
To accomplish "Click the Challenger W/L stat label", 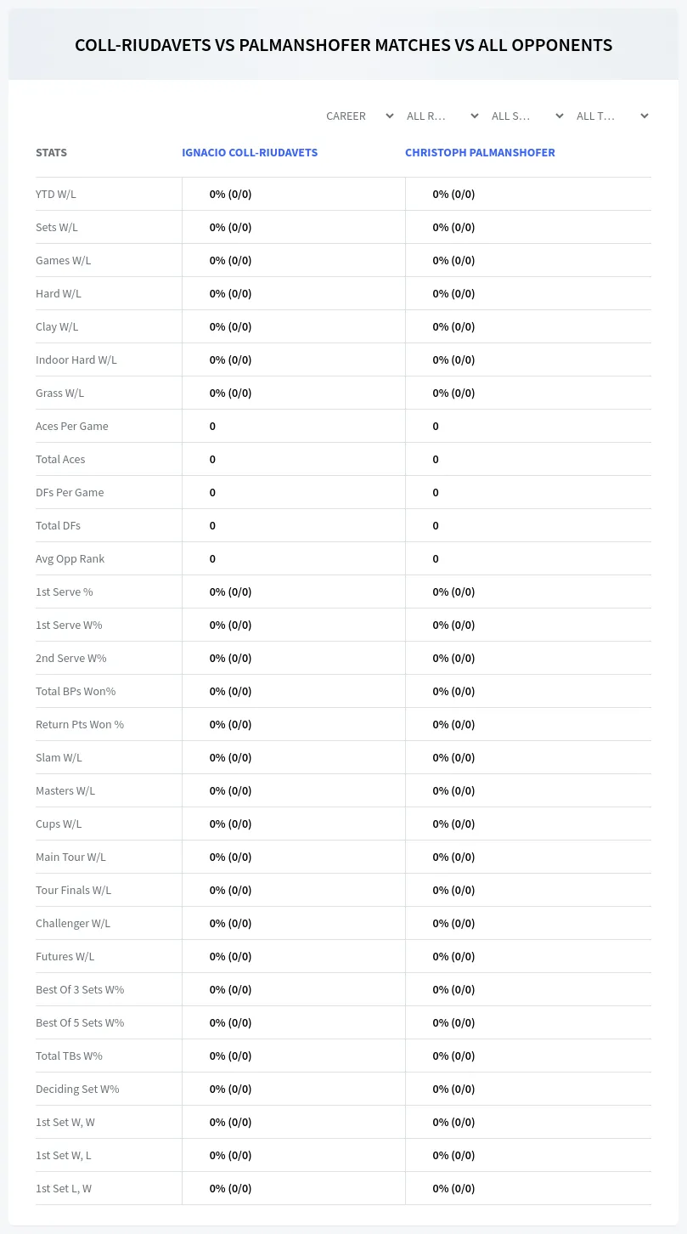I will [x=73, y=923].
